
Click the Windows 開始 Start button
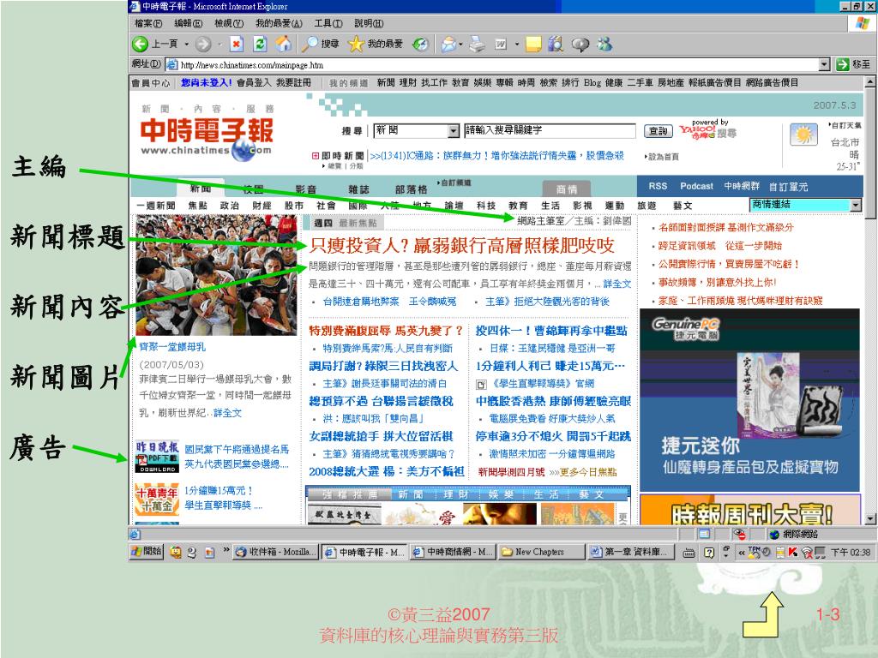[x=146, y=552]
